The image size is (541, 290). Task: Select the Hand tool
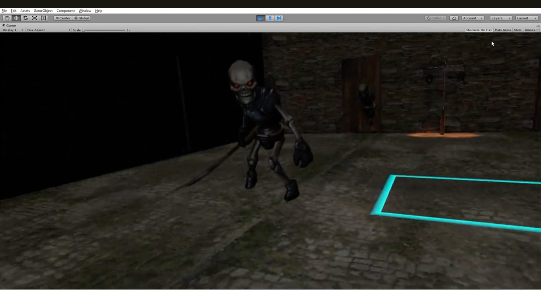7,18
